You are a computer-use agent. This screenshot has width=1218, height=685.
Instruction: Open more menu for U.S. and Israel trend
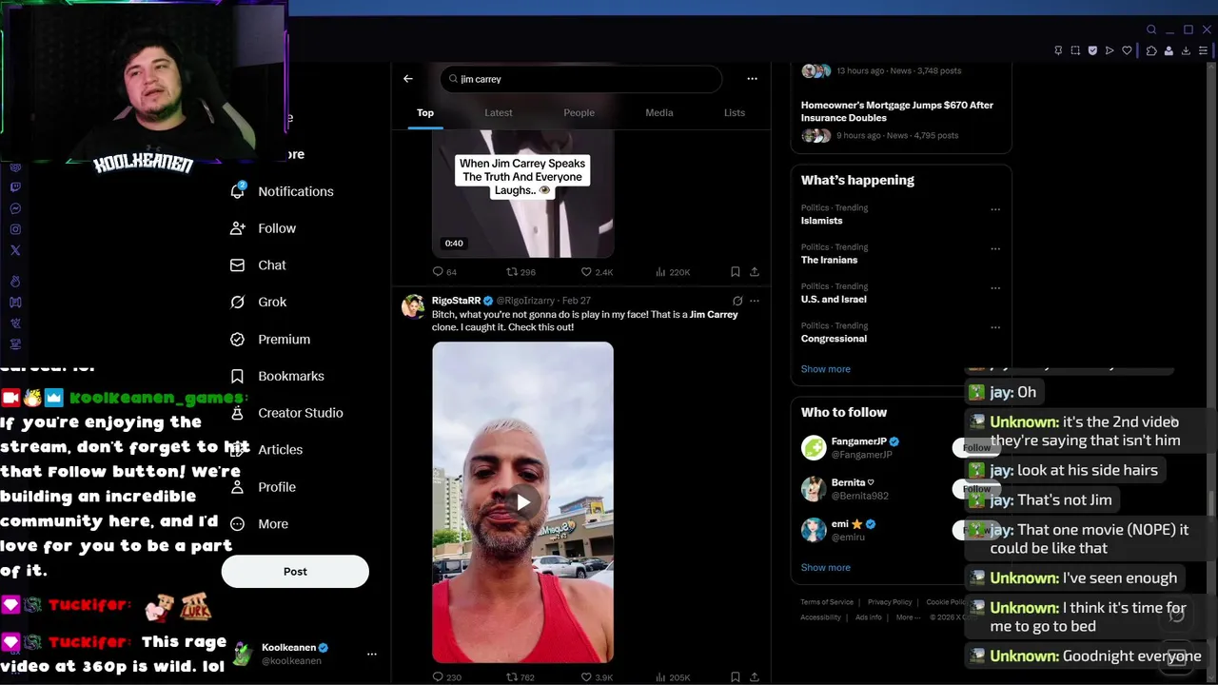[995, 288]
